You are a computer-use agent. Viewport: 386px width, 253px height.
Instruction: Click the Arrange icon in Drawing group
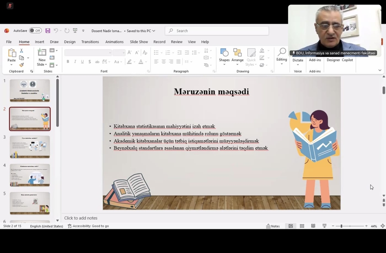[237, 55]
